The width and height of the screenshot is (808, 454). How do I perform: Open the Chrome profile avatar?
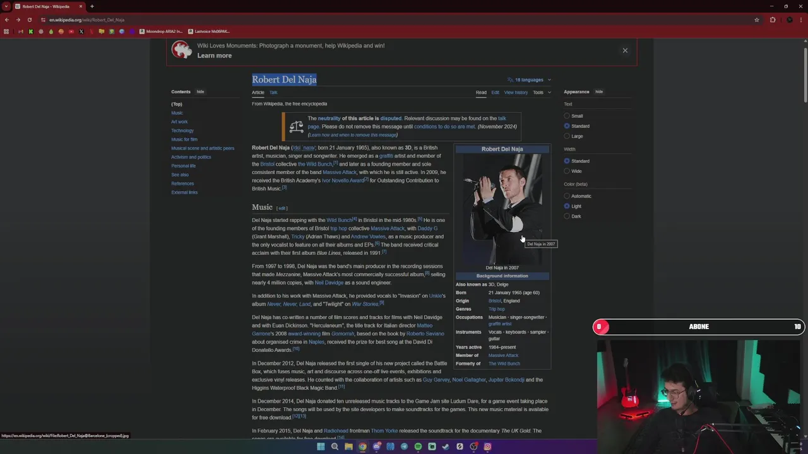[789, 20]
